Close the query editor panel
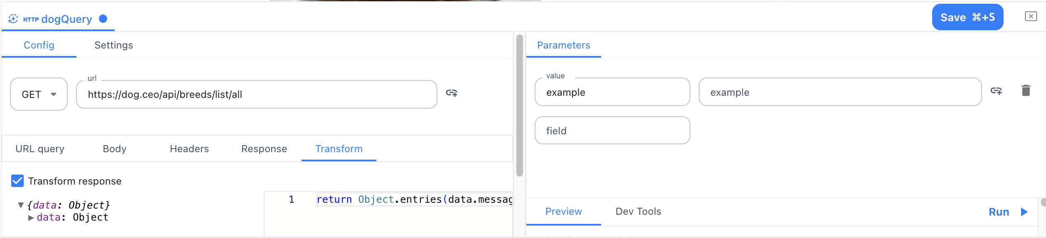Screen dimensions: 1046x238 [1031, 17]
